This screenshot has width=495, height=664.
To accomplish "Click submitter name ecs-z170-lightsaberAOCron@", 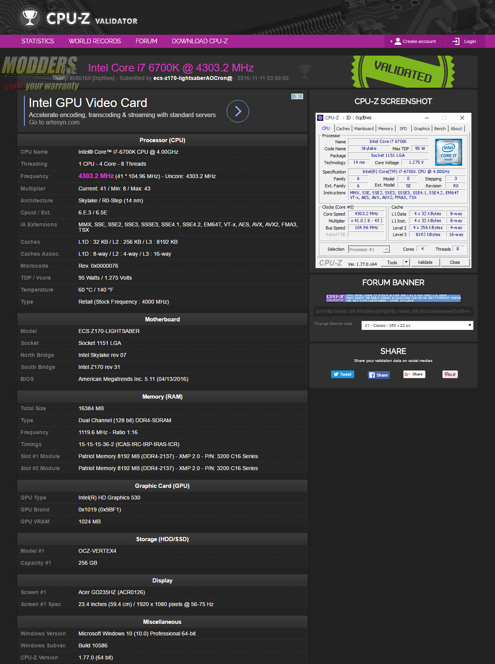I will coord(193,78).
